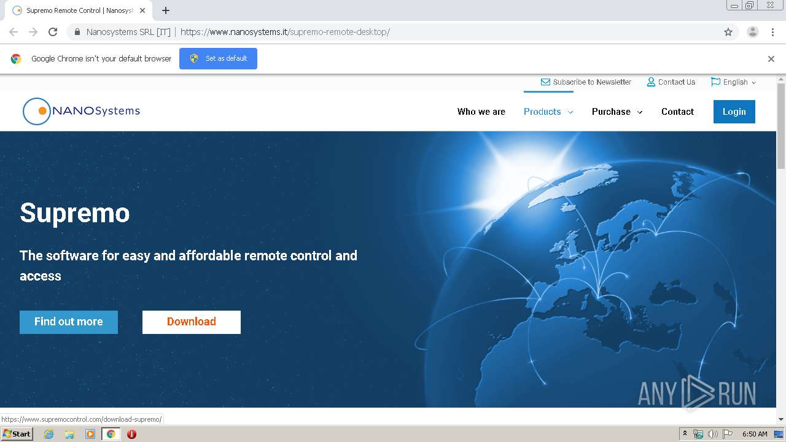
Task: Click the Set as default button
Action: tap(218, 58)
